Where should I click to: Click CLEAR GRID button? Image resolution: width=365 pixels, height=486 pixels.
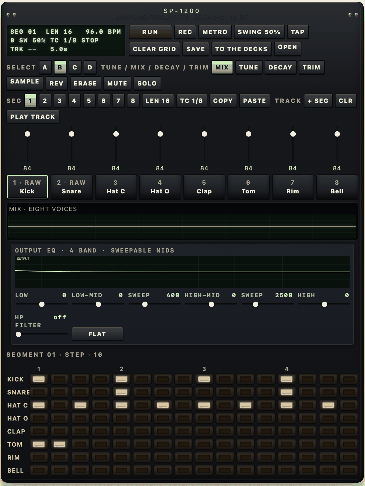pos(154,49)
